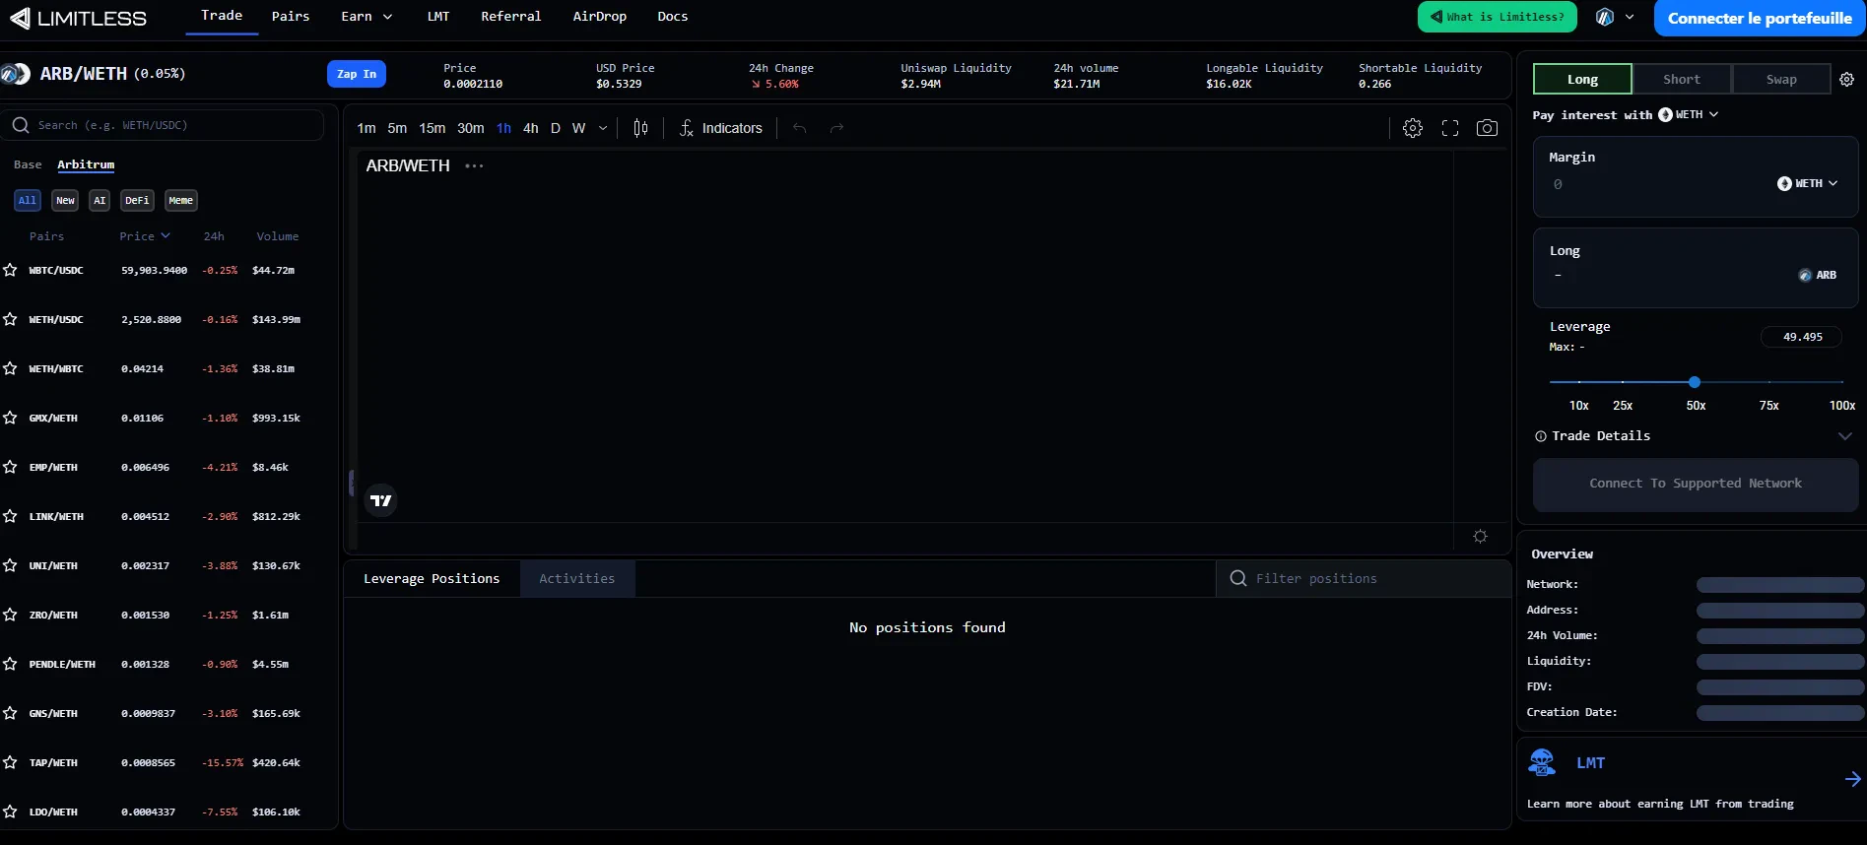Favorite the LINK/WETH pair star
Screen dimensions: 1867x845
click(10, 516)
